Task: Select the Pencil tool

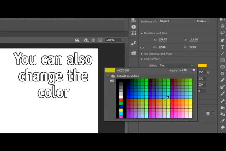Action: click(222, 80)
